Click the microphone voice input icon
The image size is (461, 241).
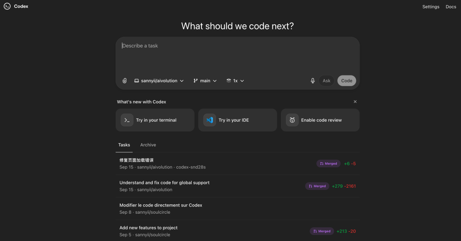tap(312, 81)
